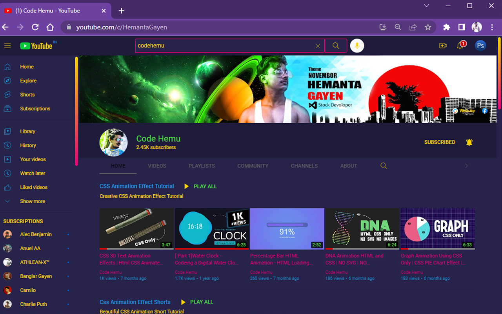Click the History clock icon
502x314 pixels.
tap(7, 145)
